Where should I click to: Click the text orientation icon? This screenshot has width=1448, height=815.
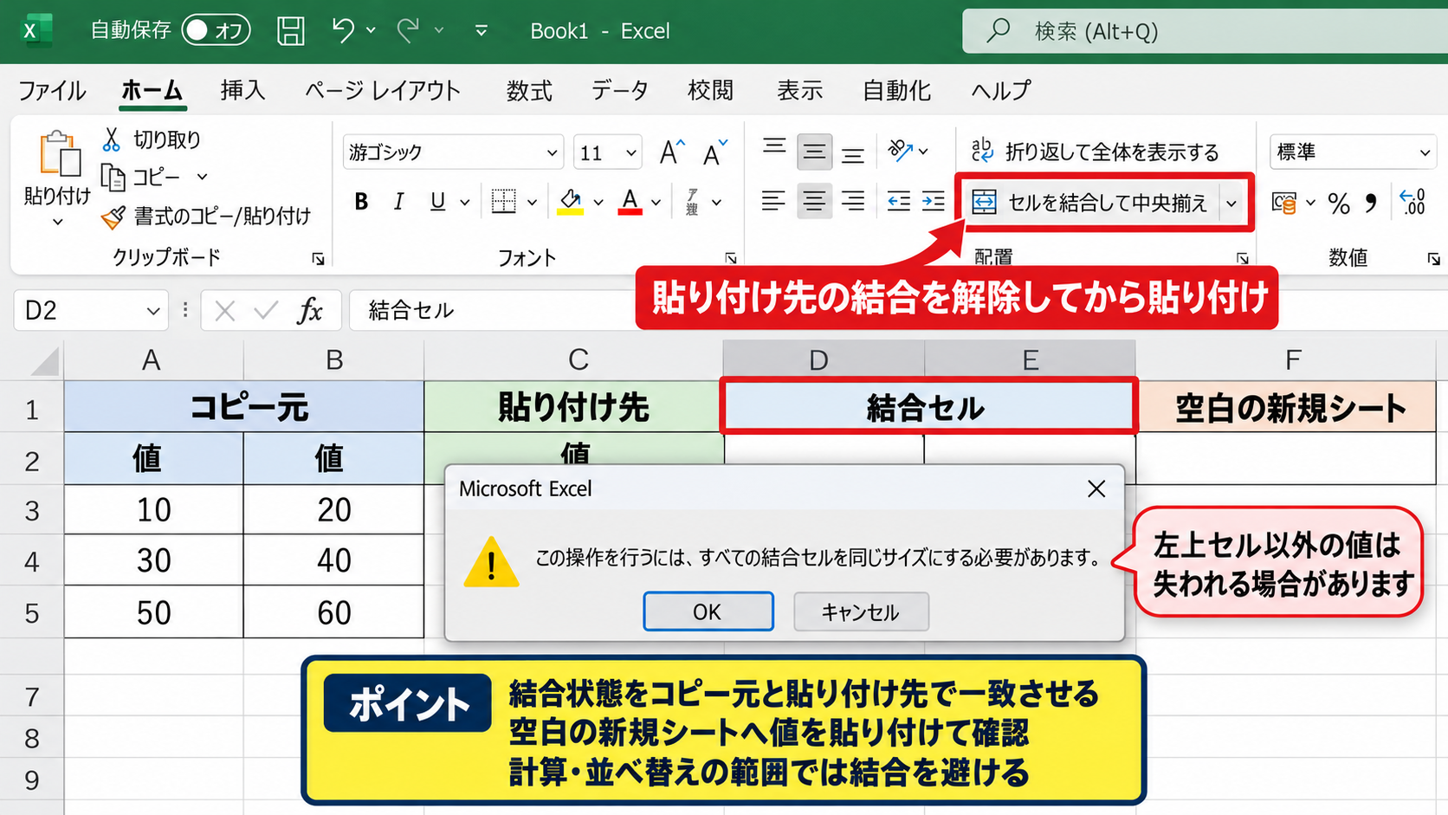[901, 151]
